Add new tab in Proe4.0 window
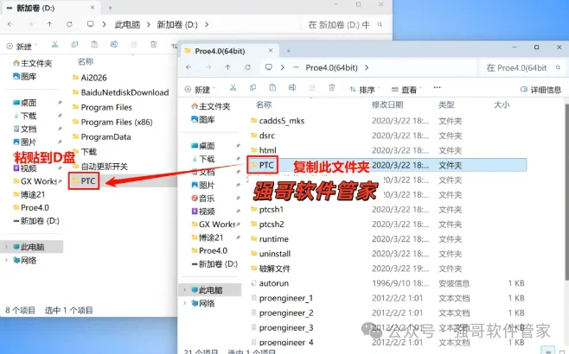This screenshot has height=354, width=569. pyautogui.click(x=289, y=51)
